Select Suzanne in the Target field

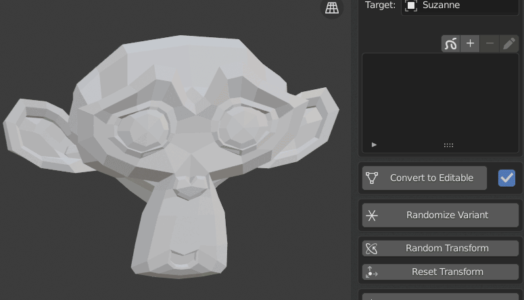point(460,6)
